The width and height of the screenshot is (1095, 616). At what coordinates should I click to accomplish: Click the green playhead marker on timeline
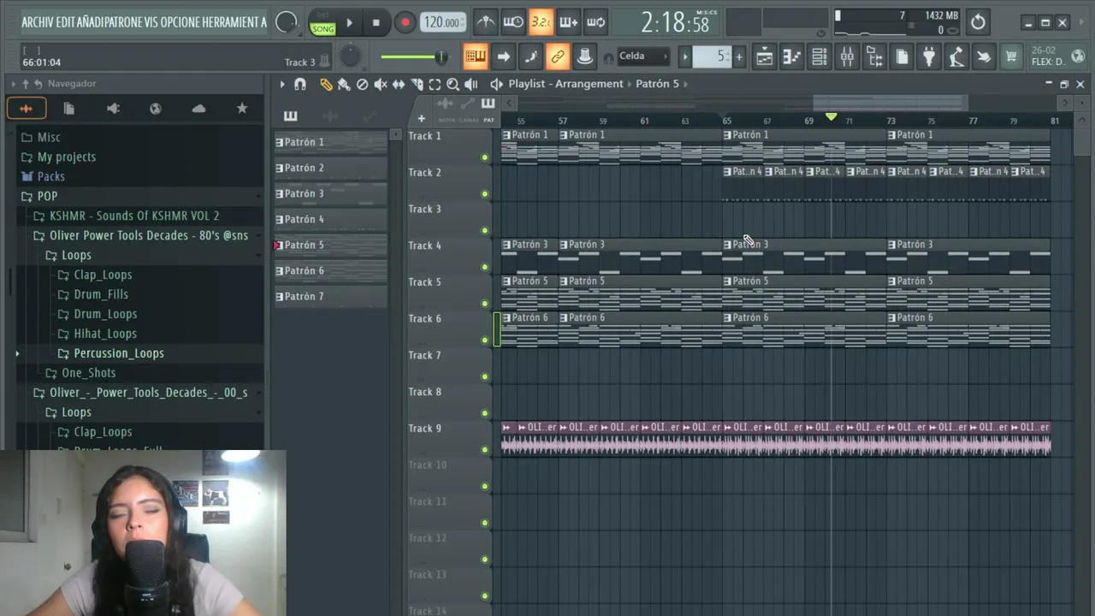point(831,117)
